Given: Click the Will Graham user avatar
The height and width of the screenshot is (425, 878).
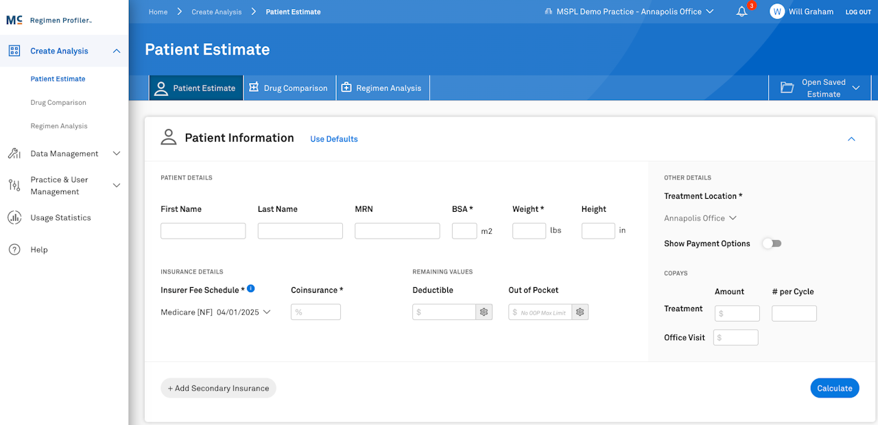Looking at the screenshot, I should coord(777,12).
